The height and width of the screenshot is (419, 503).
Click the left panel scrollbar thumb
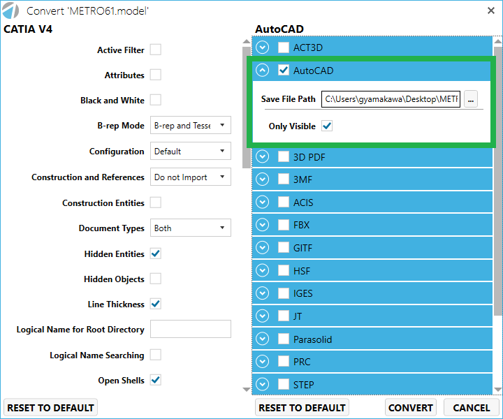[247, 108]
